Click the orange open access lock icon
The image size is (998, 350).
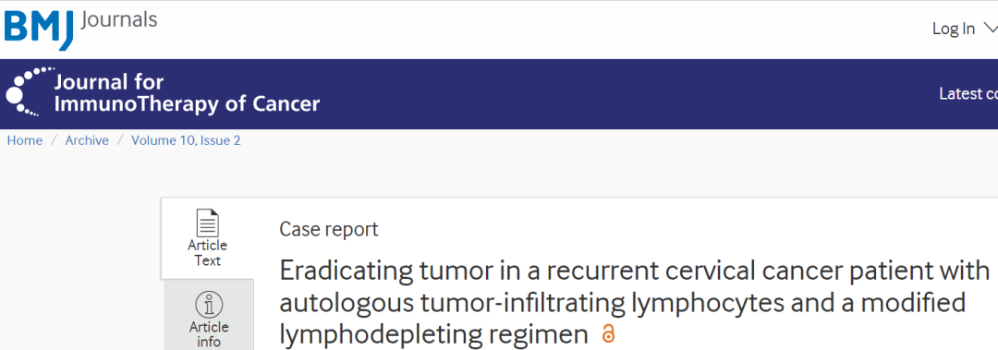coord(608,333)
